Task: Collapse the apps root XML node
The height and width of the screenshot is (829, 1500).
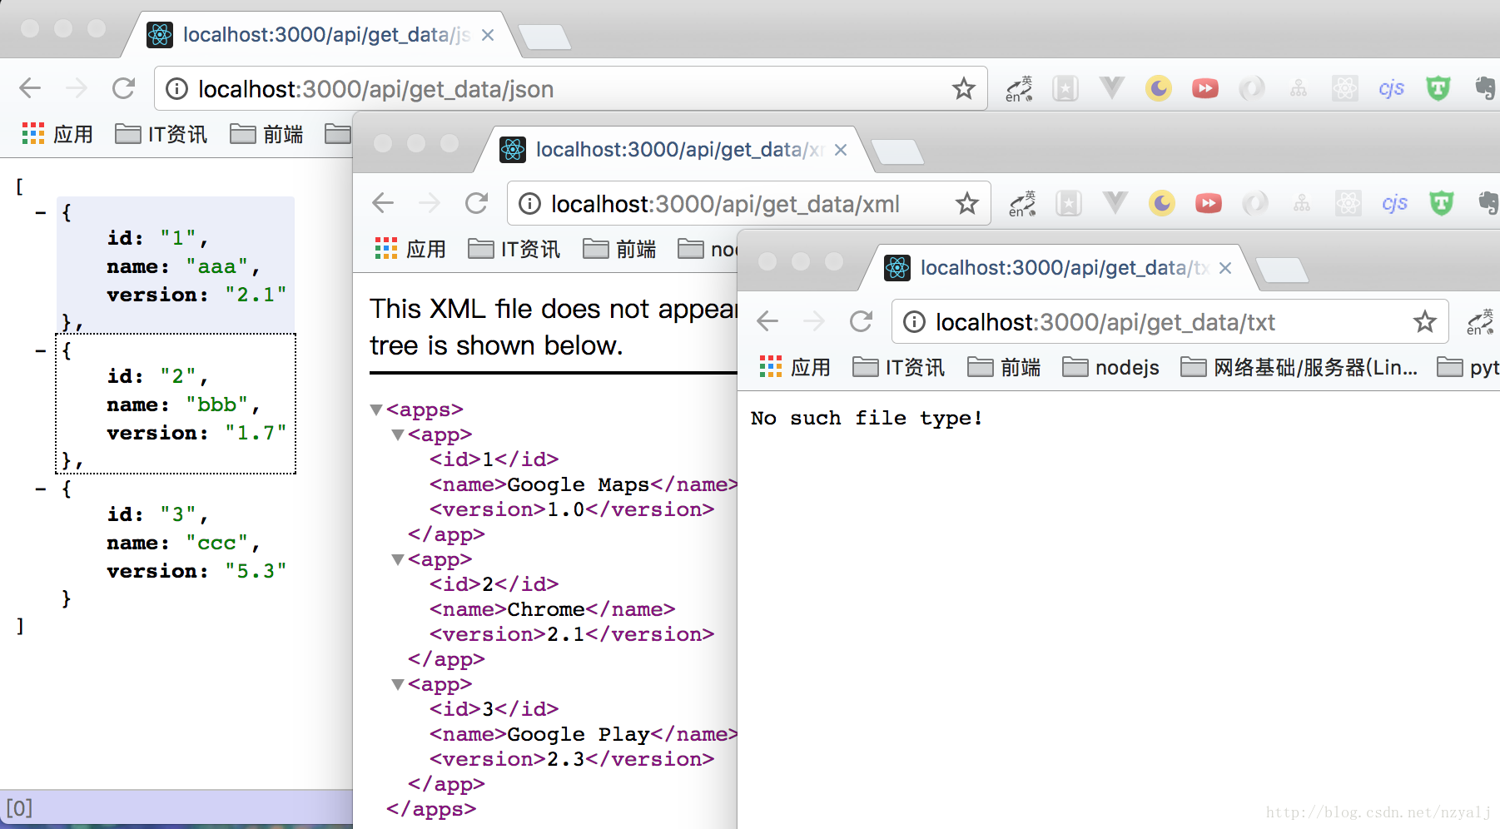Action: coord(376,410)
